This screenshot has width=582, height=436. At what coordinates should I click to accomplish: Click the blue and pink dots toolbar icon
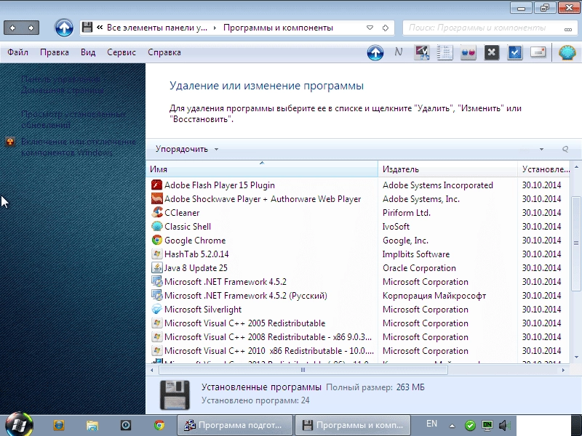pos(468,52)
